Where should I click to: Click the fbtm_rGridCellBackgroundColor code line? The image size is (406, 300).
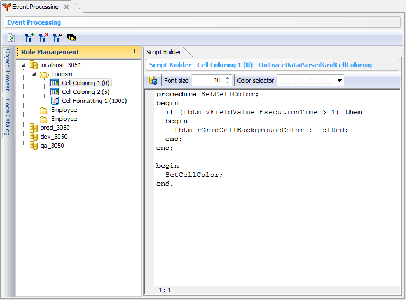pyautogui.click(x=262, y=130)
